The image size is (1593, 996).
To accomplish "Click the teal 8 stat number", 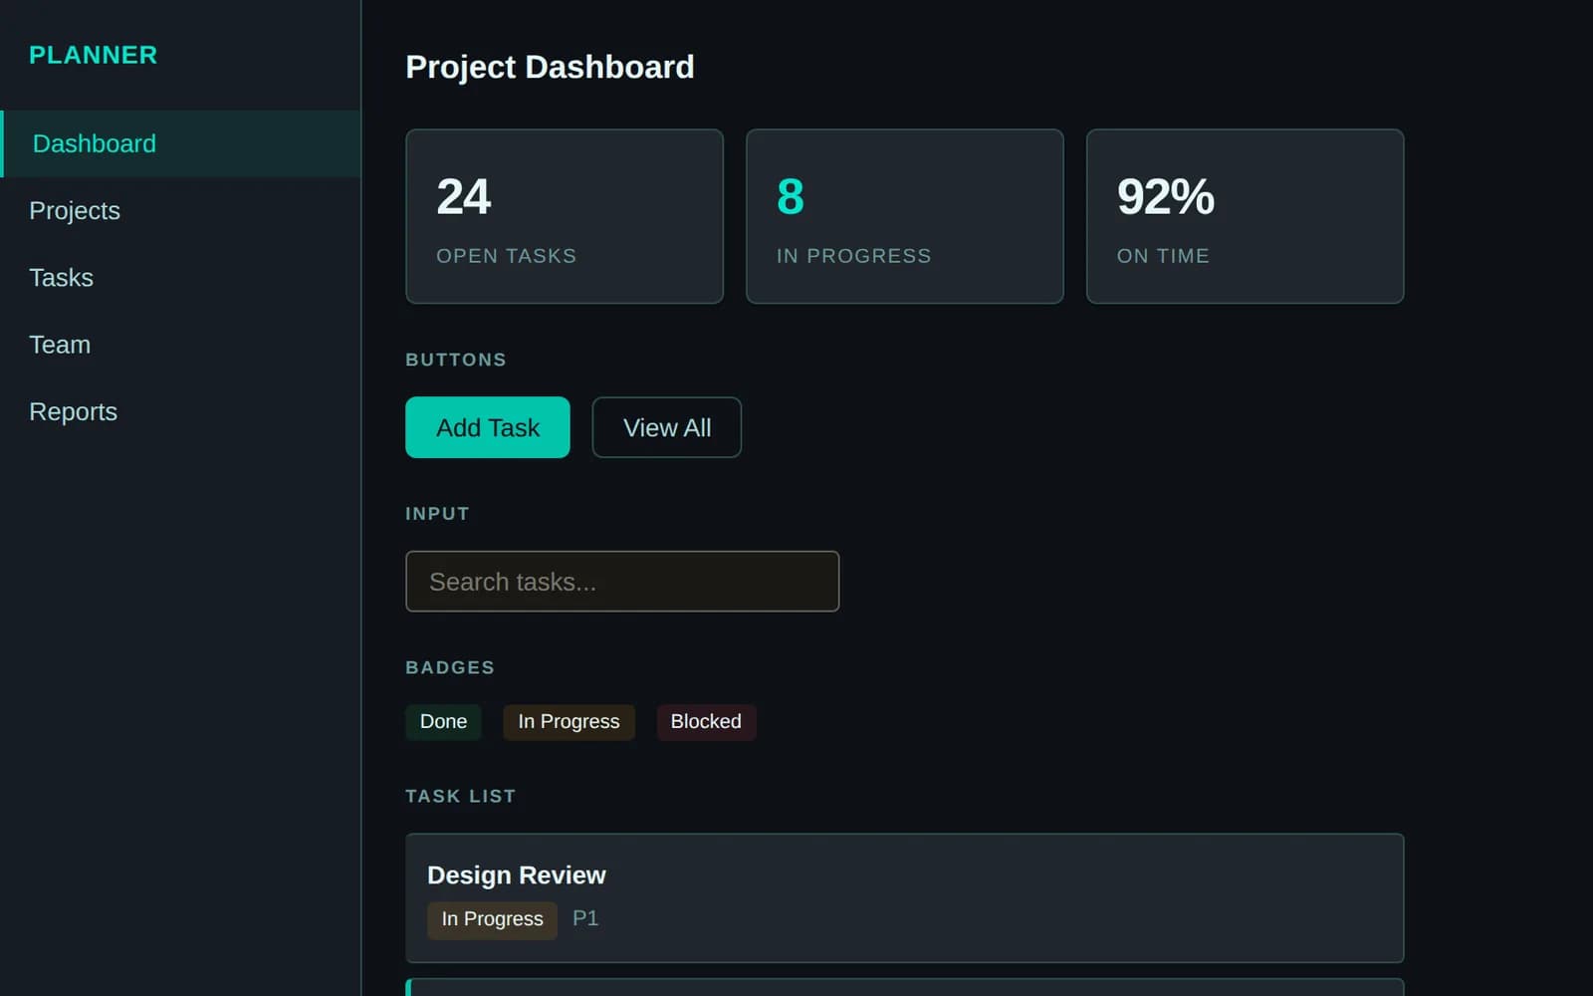I will 791,196.
